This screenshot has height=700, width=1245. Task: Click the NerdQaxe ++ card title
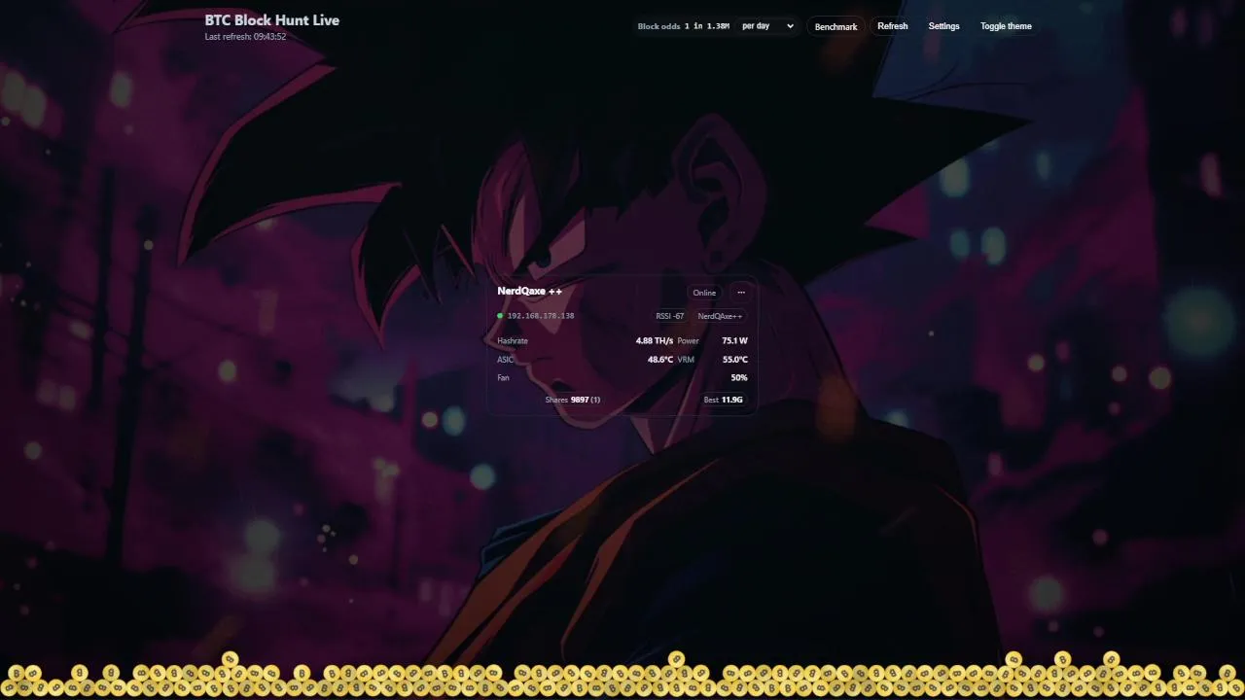coord(529,291)
